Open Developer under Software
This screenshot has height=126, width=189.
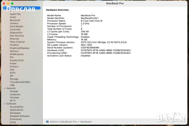click(x=15, y=113)
